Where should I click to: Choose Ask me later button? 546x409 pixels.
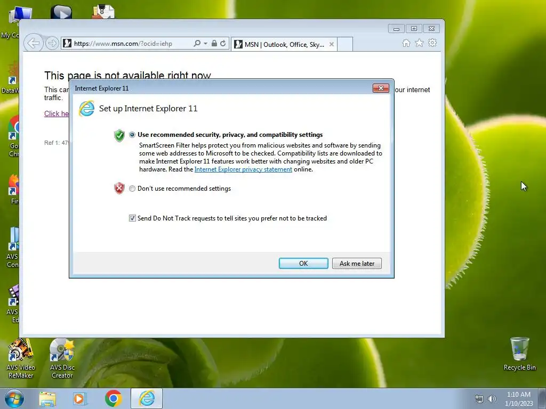pos(357,263)
